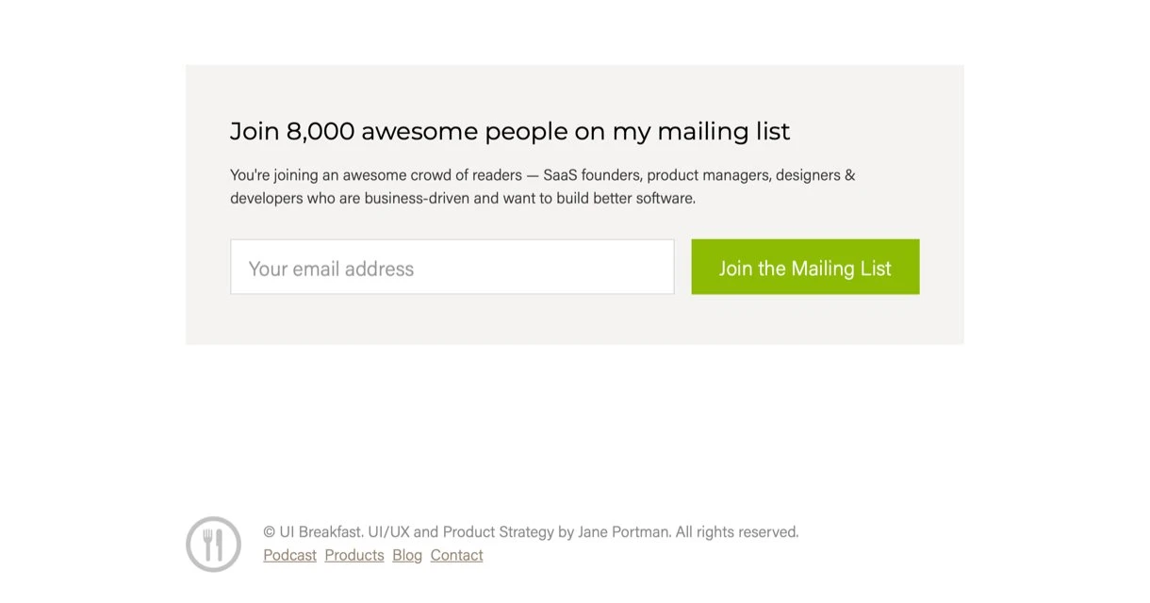Follow the Contact link
This screenshot has width=1150, height=603.
click(456, 556)
